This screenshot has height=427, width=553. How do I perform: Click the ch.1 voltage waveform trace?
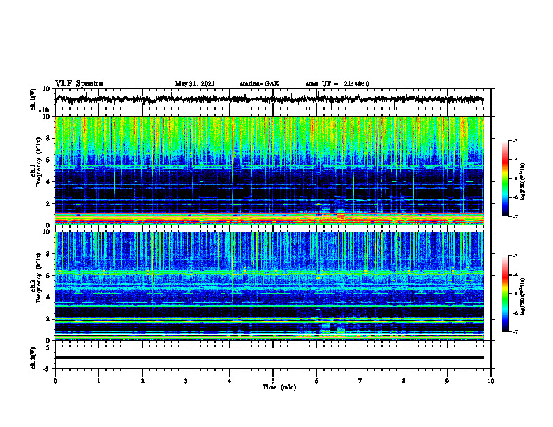[x=269, y=99]
